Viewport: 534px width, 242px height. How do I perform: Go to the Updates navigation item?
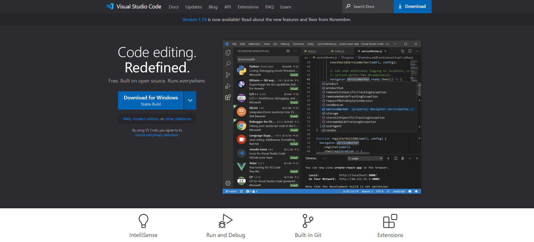click(194, 7)
